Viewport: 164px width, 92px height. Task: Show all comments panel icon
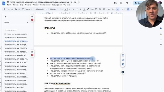click(x=121, y=3)
